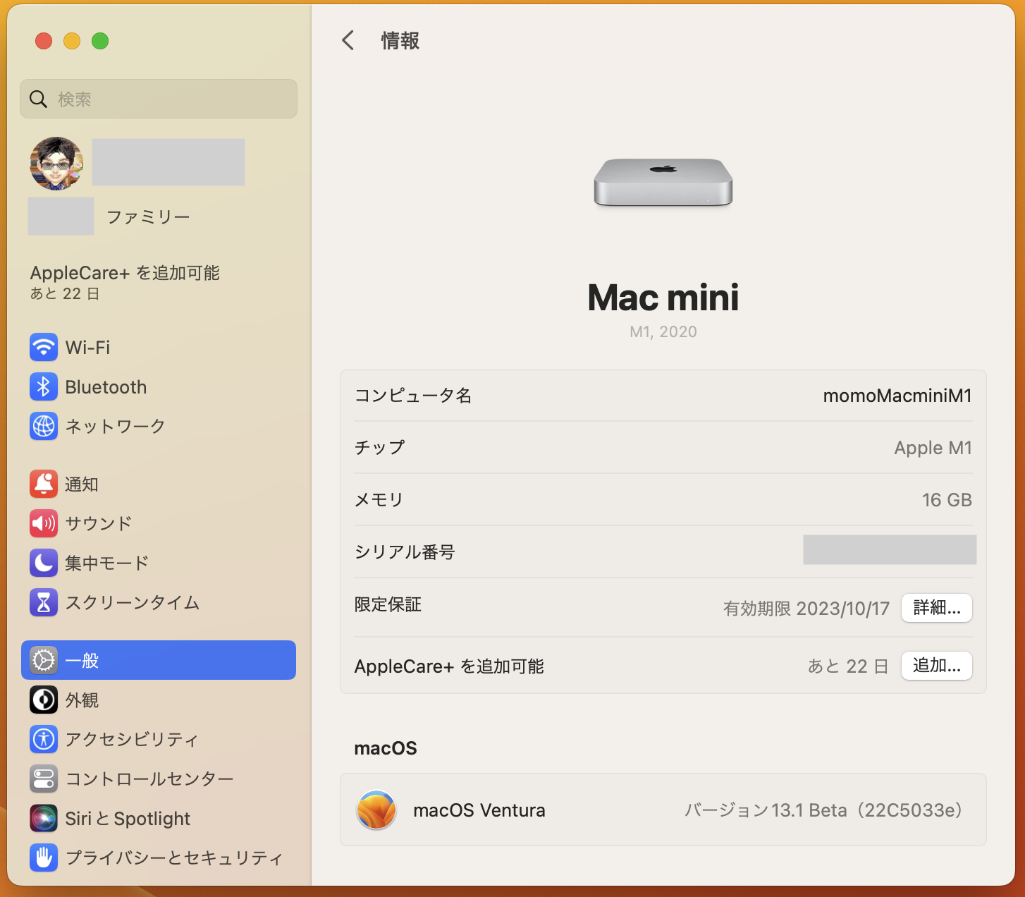Screen dimensions: 1025x897
Task: Click the chip value Apple M1
Action: [933, 448]
